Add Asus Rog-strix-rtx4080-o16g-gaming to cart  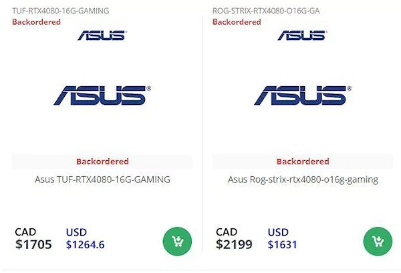[378, 241]
